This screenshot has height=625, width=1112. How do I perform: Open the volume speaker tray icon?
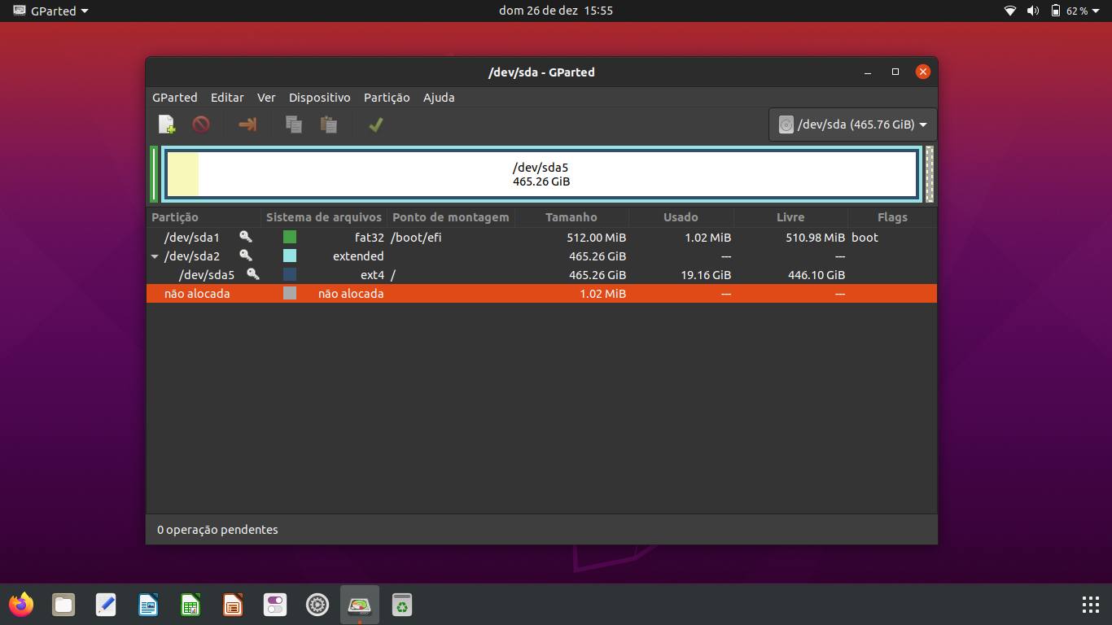coord(1033,11)
